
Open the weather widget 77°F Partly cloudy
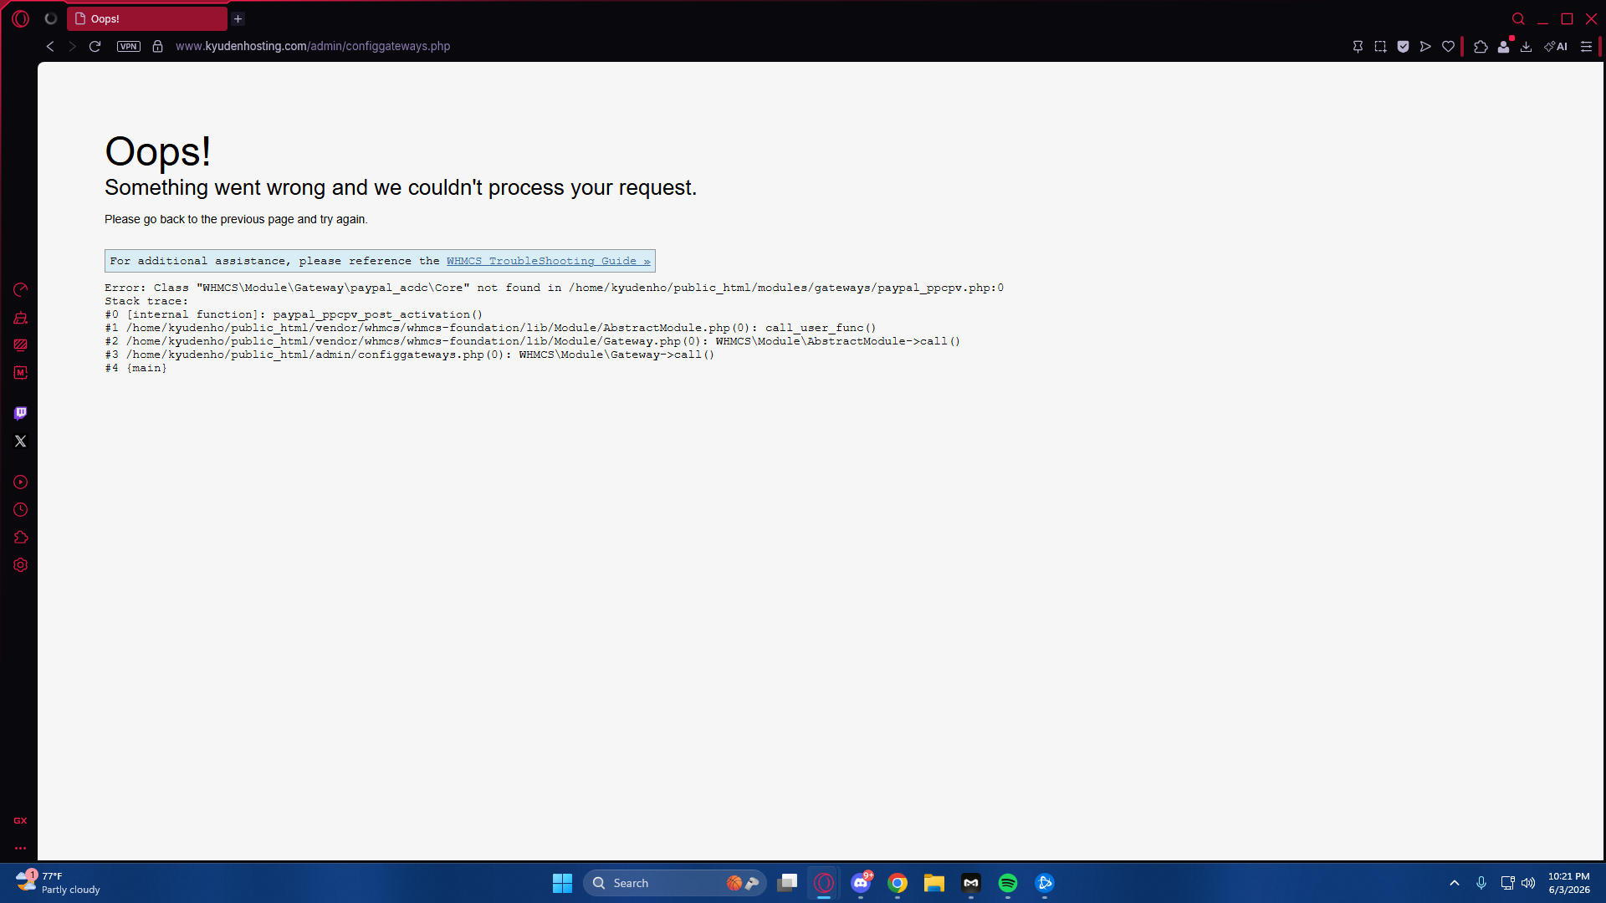(x=59, y=883)
